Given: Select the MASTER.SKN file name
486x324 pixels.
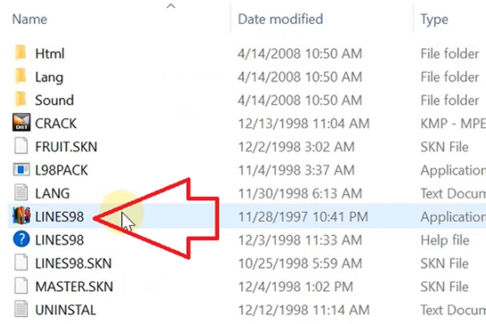Looking at the screenshot, I should [x=74, y=286].
